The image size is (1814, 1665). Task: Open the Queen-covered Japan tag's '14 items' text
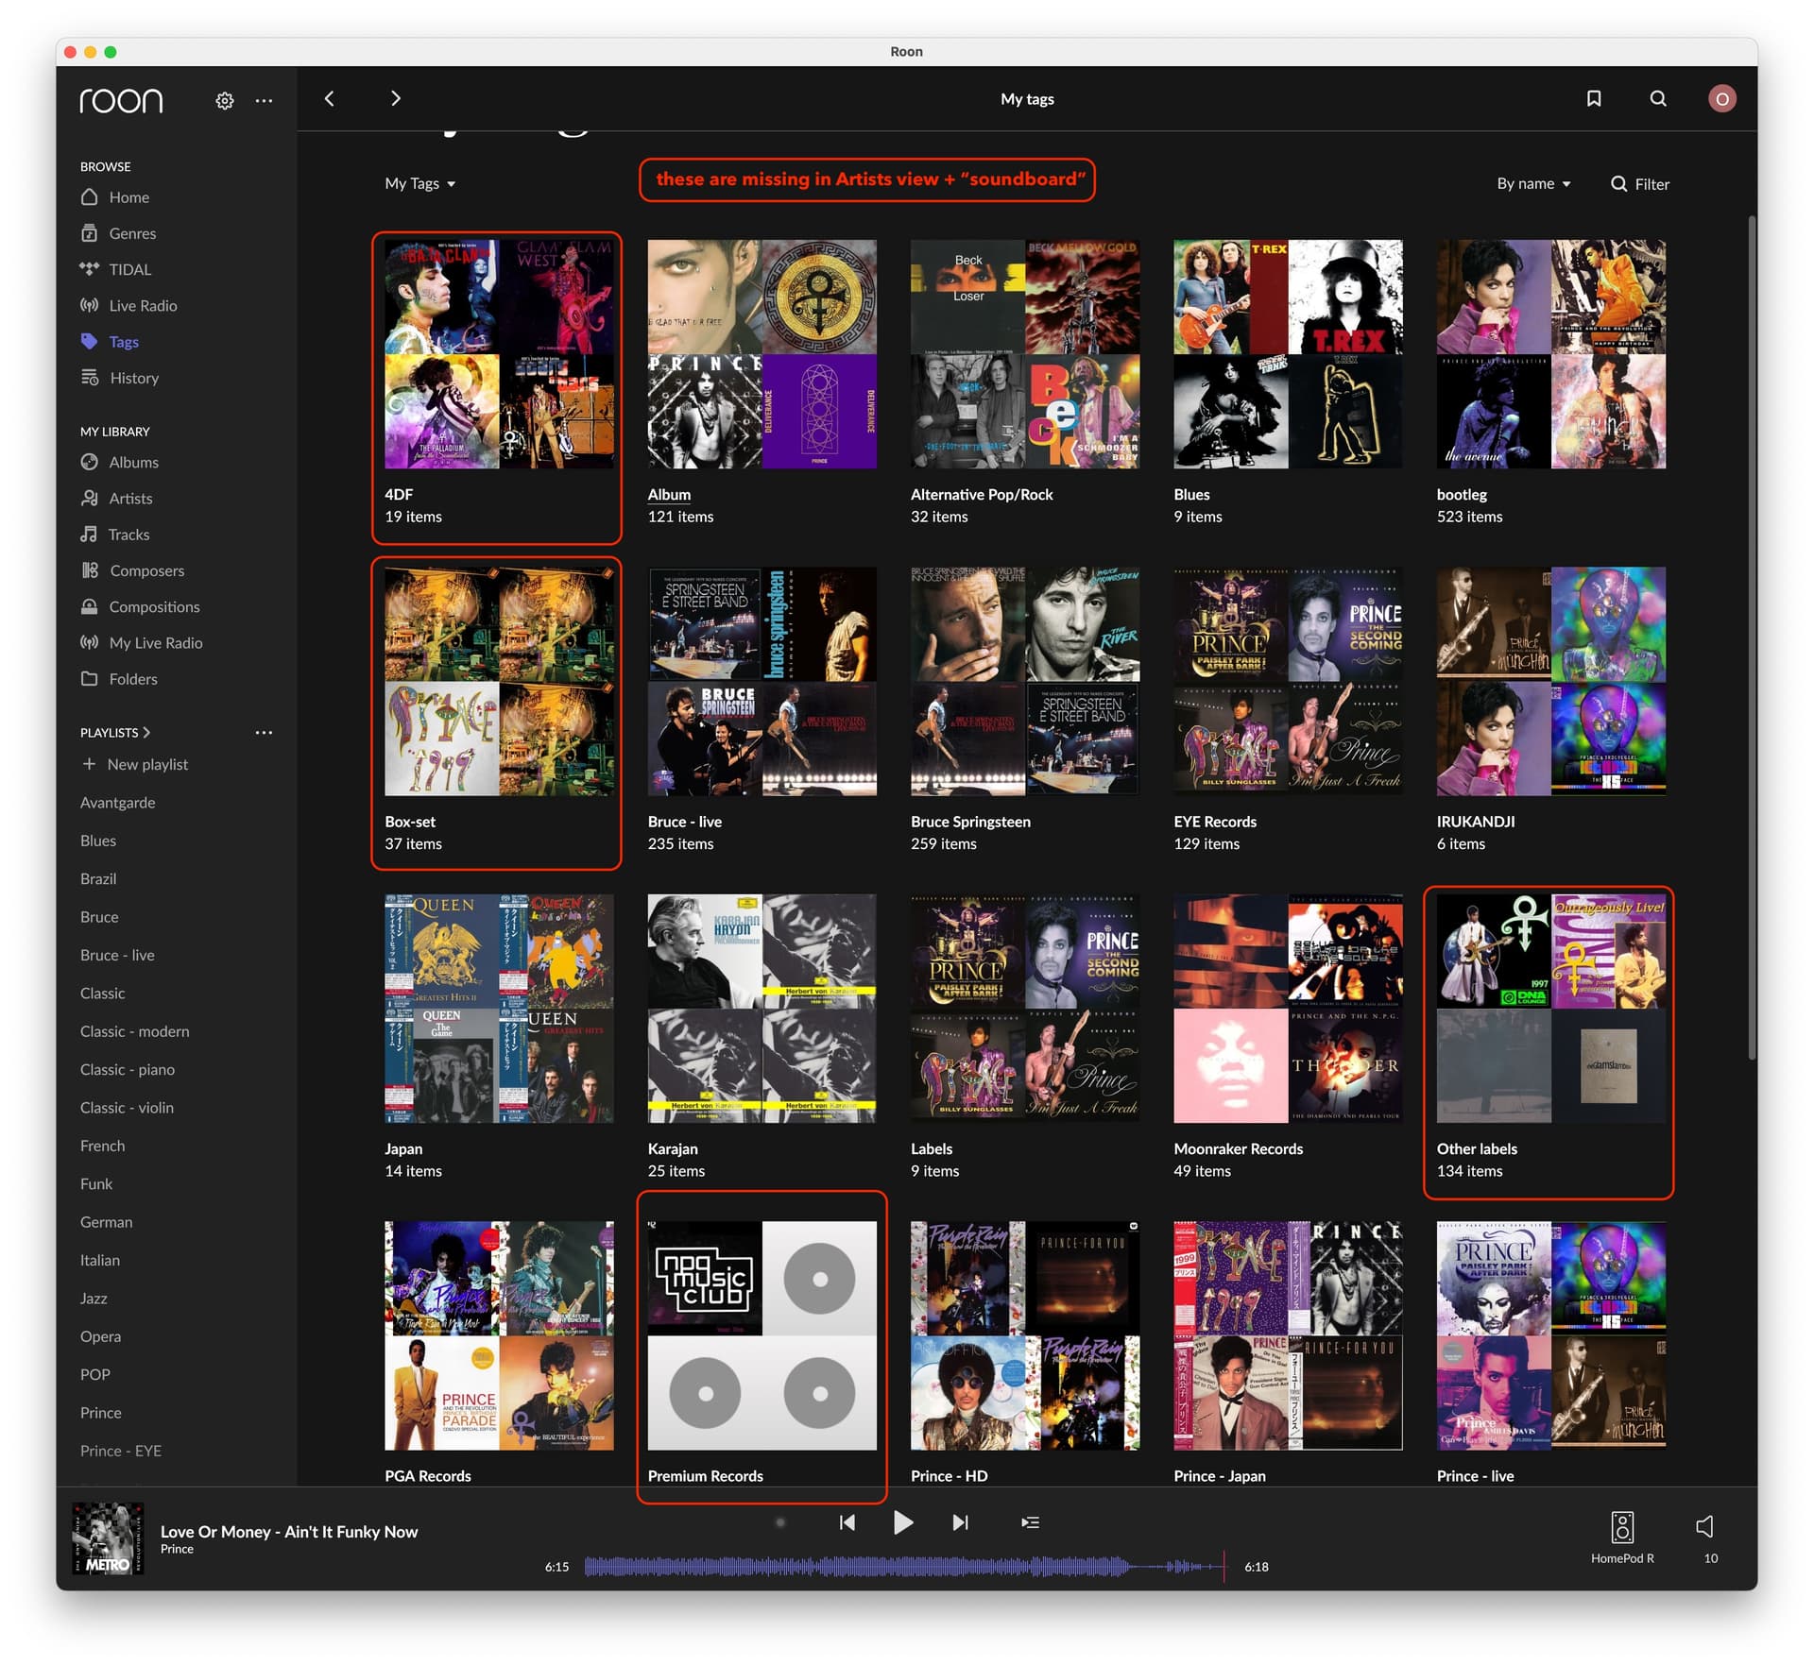click(x=413, y=1171)
